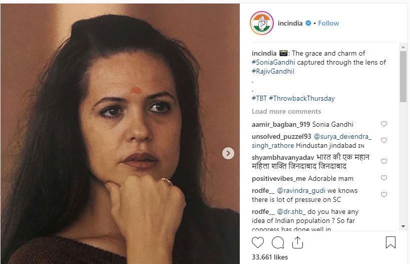This screenshot has width=410, height=264.
Task: Save the post with the bookmark icon
Action: tap(390, 243)
